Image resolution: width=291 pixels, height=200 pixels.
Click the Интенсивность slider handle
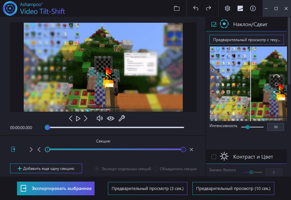248,127
